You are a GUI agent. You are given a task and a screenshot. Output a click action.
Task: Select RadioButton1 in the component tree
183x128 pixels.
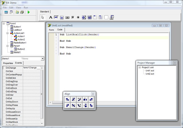coord(20,43)
